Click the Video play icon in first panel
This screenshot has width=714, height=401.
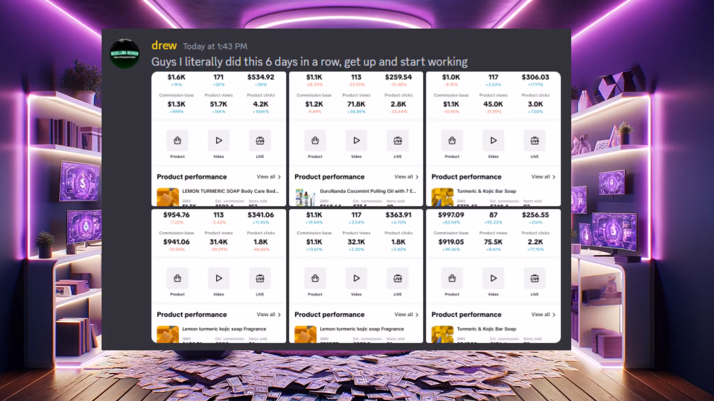pyautogui.click(x=219, y=141)
